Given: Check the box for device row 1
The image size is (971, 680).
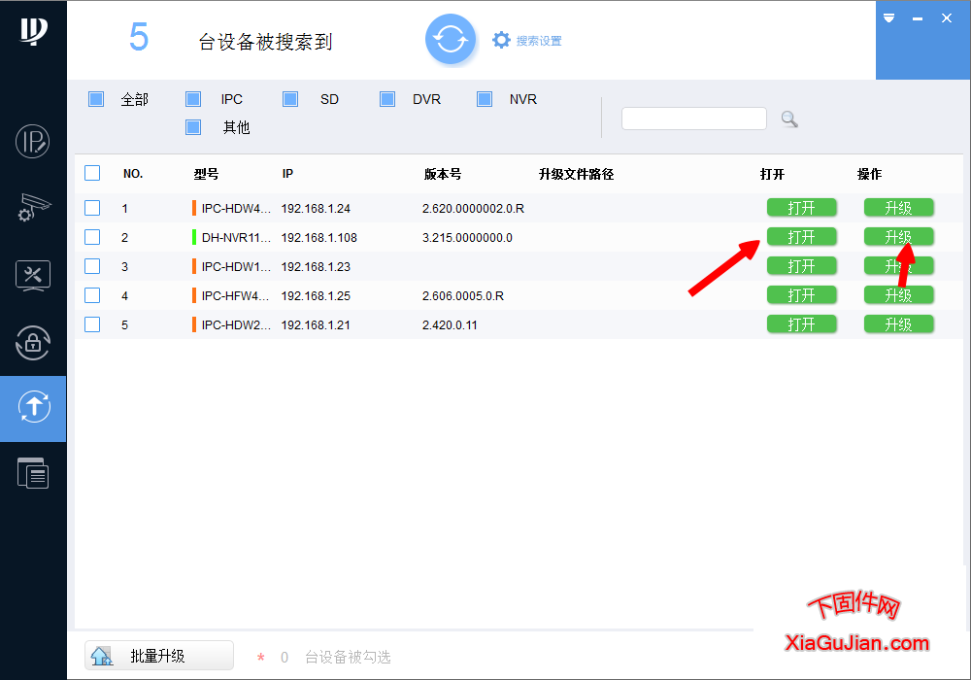Looking at the screenshot, I should (92, 208).
